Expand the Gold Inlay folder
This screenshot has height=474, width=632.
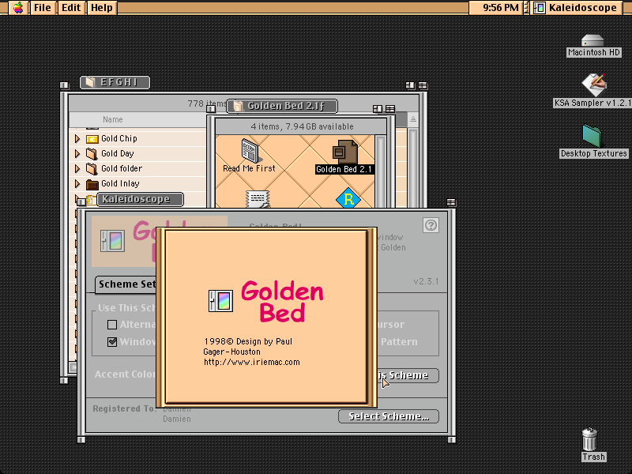click(77, 184)
